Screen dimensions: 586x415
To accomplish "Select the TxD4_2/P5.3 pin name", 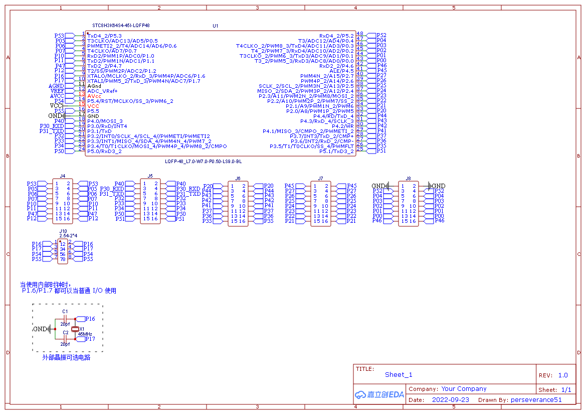I will click(105, 36).
